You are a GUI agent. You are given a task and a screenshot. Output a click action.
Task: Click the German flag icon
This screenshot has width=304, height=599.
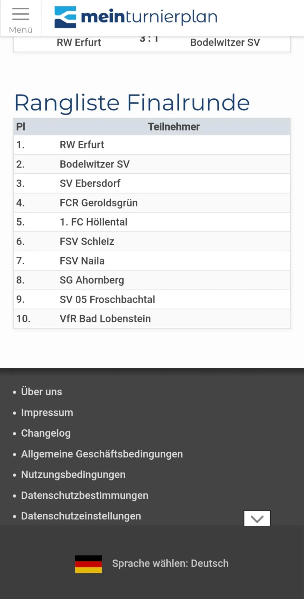[x=88, y=564]
